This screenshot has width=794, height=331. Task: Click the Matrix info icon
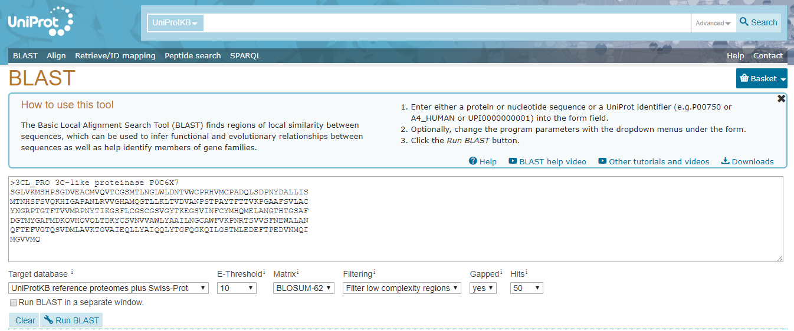click(298, 273)
